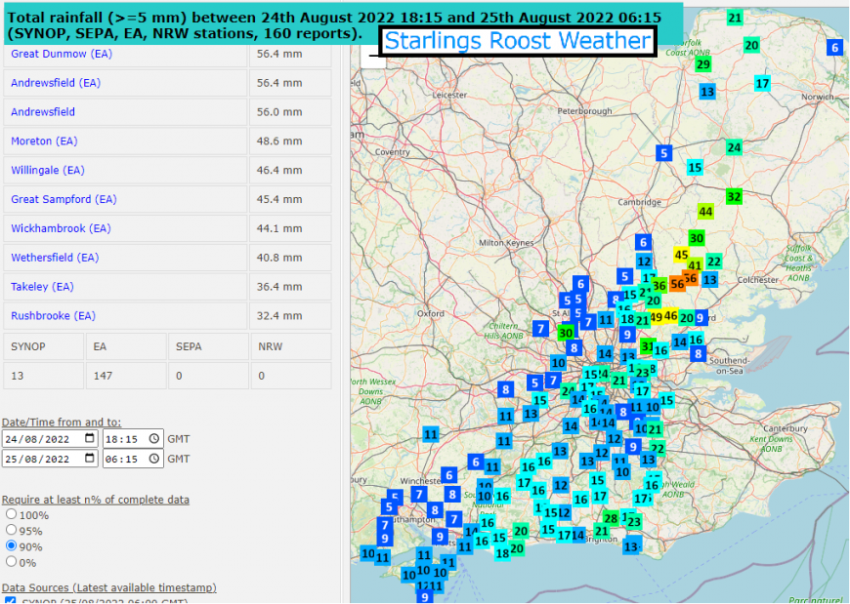Click the green 30 rainfall marker near the Chilterns
850x604 pixels.
click(566, 333)
